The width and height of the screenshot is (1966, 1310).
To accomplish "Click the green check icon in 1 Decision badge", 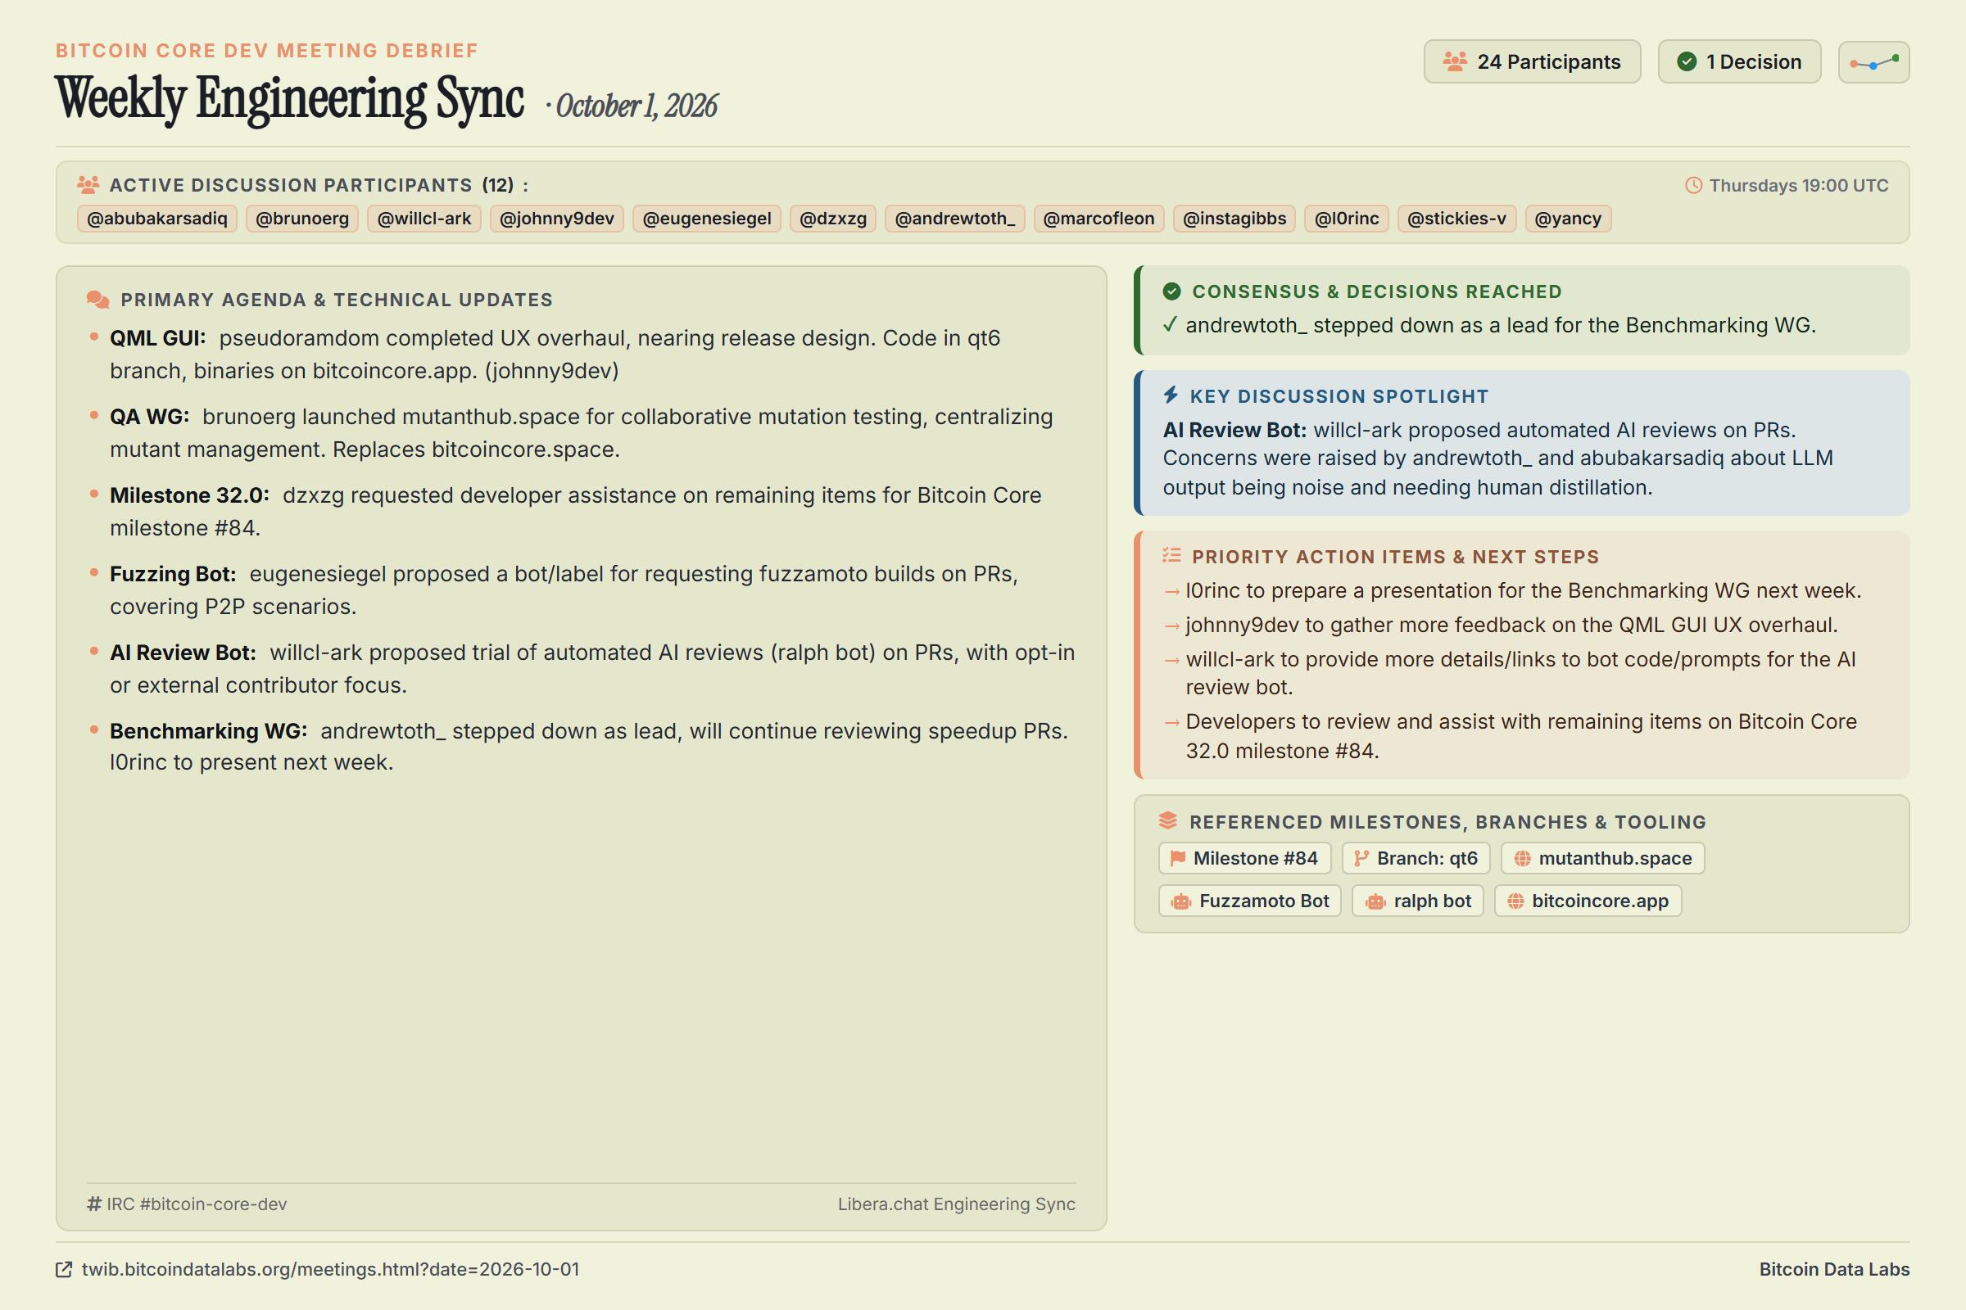I will pos(1687,62).
